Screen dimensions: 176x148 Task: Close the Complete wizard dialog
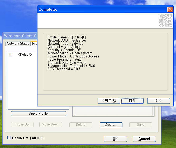(170, 9)
